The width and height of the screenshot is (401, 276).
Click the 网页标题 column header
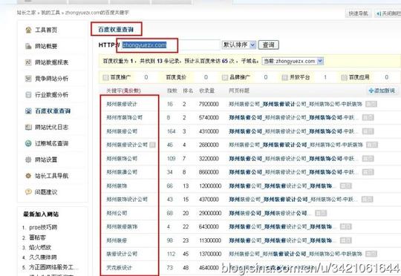point(239,91)
